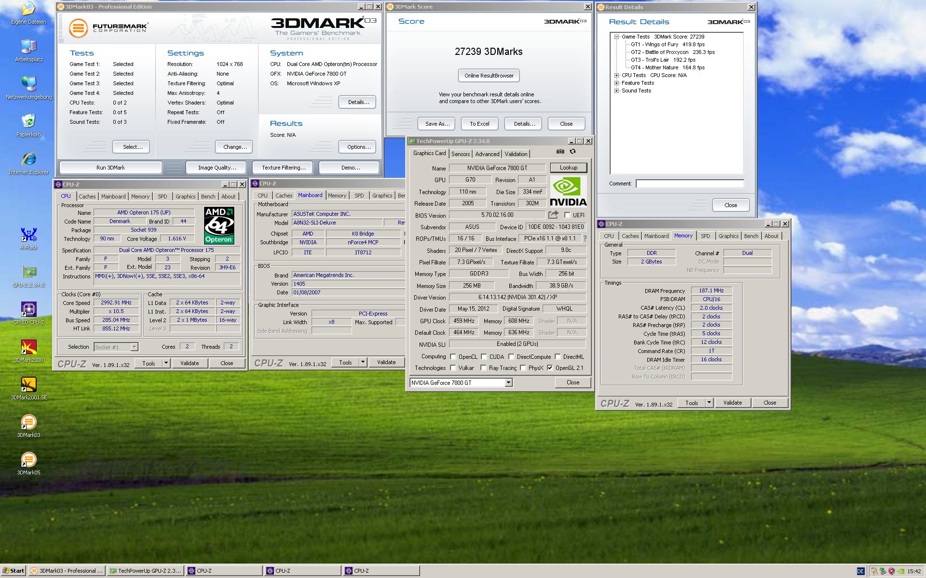The image size is (926, 578).
Task: Click the AMD Opteron logo in CPU-Z
Action: (219, 225)
